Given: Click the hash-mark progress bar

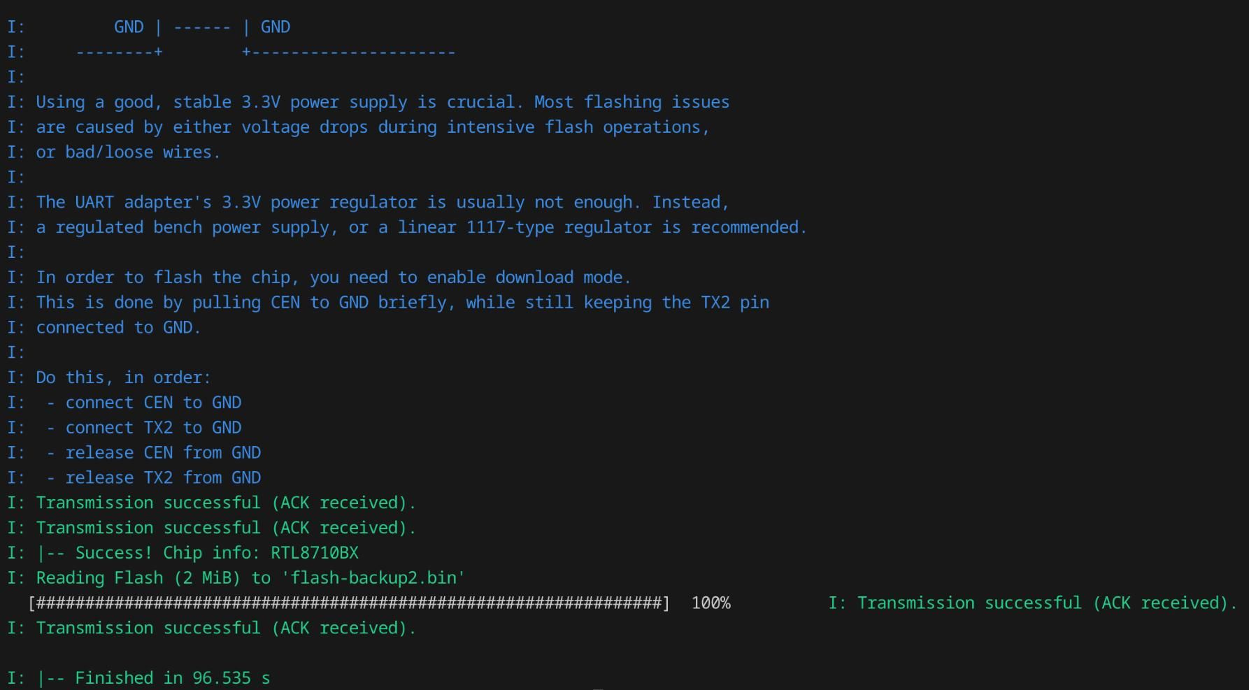Looking at the screenshot, I should (x=348, y=603).
